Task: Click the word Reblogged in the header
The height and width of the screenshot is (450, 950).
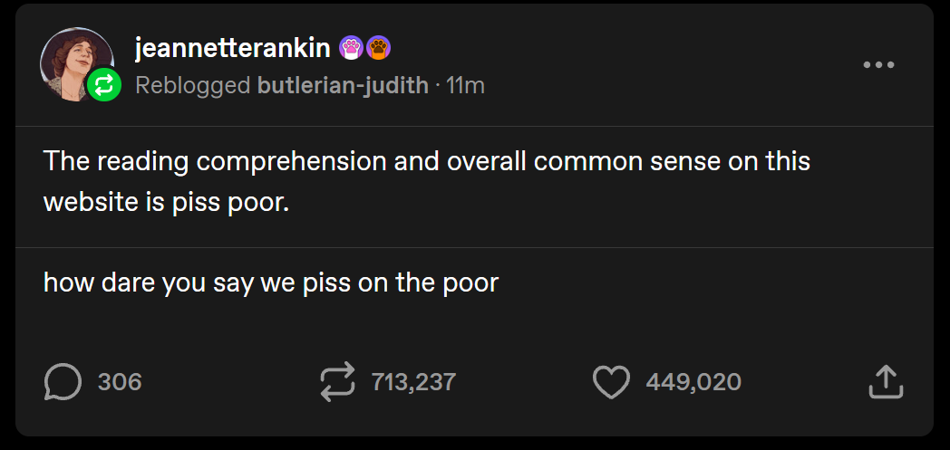Action: [x=192, y=86]
